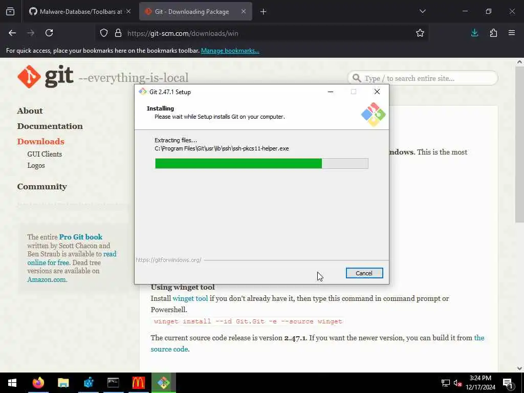Open a new browser tab
Image resolution: width=524 pixels, height=393 pixels.
[x=264, y=12]
